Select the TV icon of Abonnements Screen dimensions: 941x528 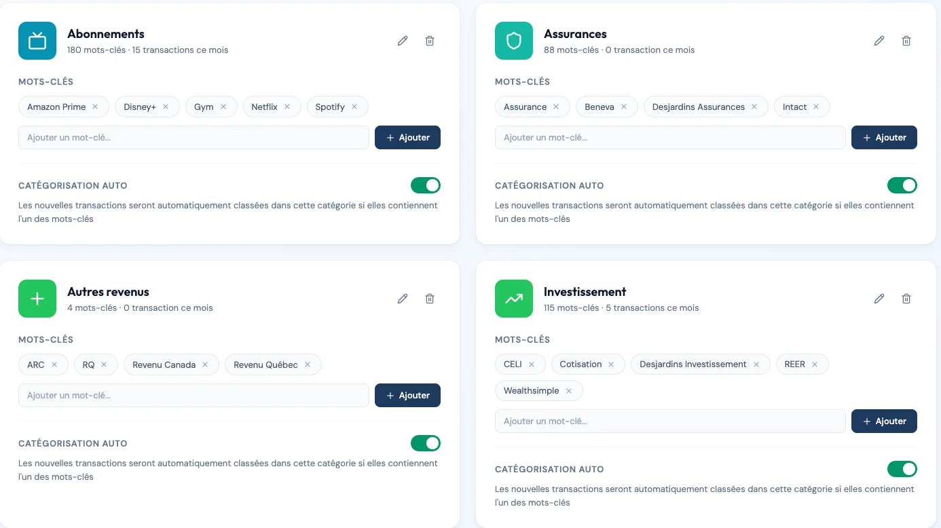(x=37, y=41)
